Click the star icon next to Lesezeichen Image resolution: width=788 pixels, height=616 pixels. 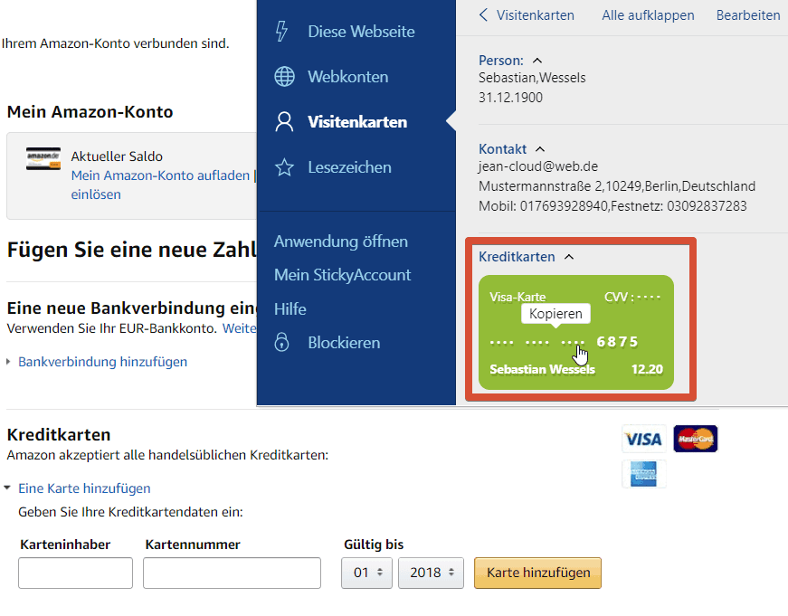tap(284, 166)
